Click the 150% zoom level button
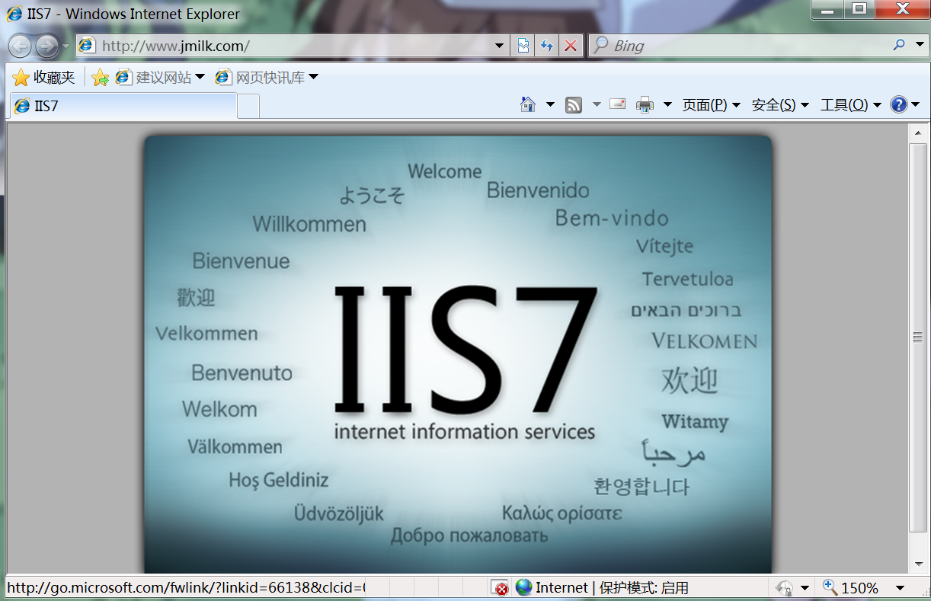 tap(851, 588)
